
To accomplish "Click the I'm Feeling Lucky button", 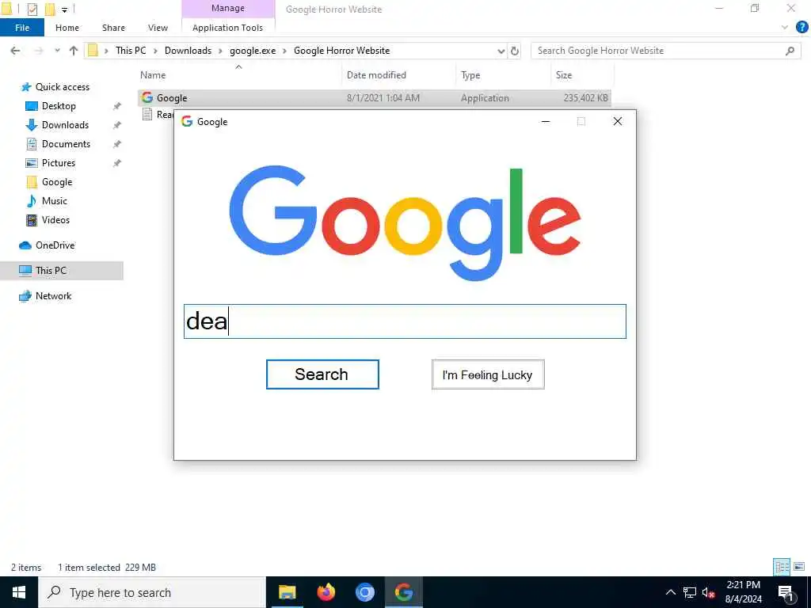I will coord(488,374).
